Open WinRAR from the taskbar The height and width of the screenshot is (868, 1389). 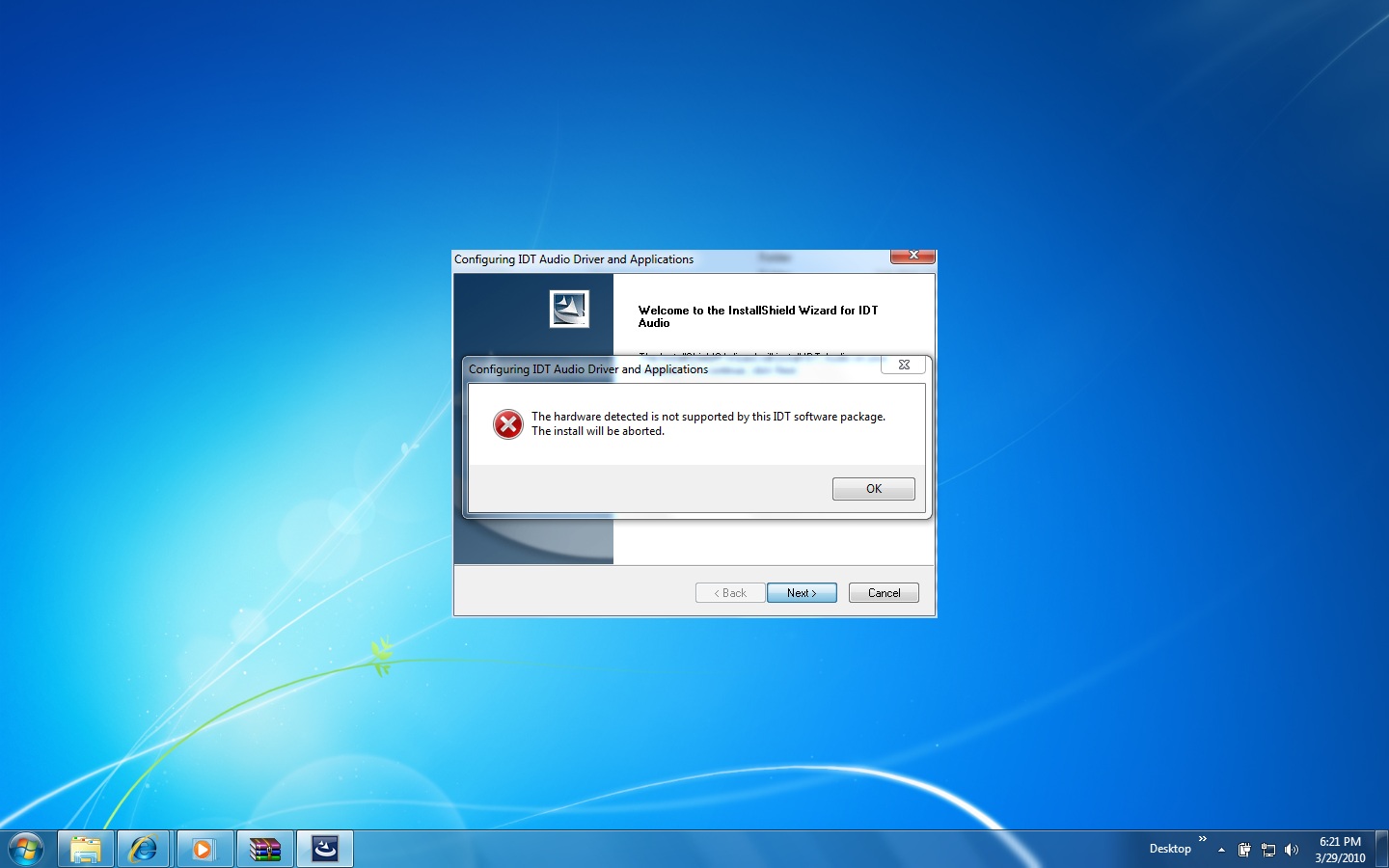[x=264, y=849]
